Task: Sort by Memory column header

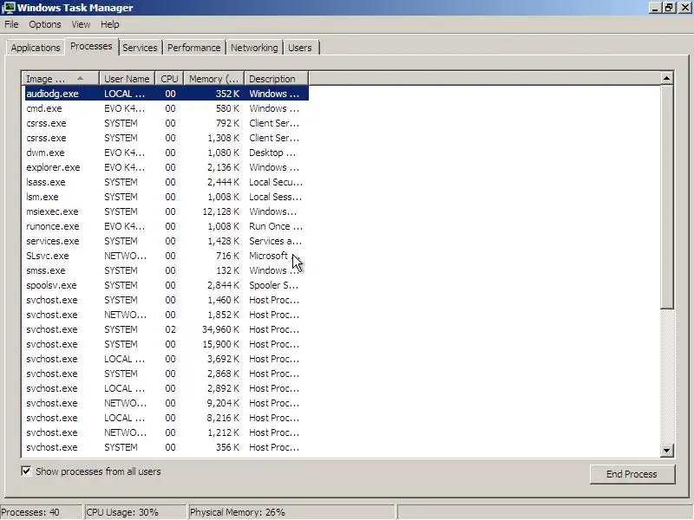Action: [x=214, y=79]
